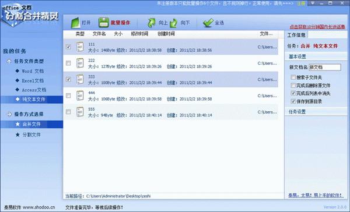Click file name text 333
The height and width of the screenshot is (212, 350).
click(92, 77)
